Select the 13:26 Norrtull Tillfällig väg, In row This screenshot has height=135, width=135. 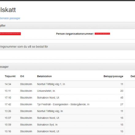(62, 111)
